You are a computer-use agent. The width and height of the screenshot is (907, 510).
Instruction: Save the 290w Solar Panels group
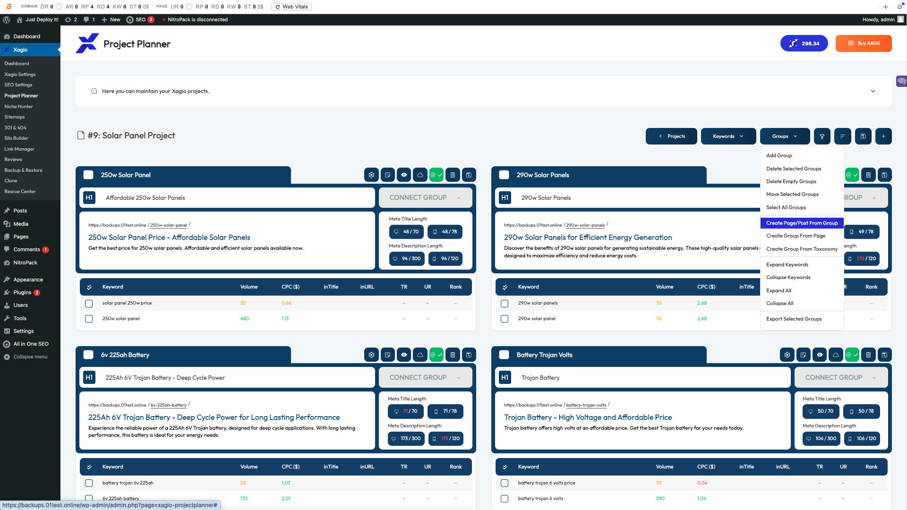884,175
